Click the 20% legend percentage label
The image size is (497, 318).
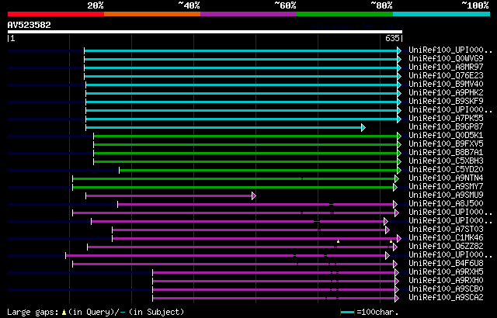(96, 5)
